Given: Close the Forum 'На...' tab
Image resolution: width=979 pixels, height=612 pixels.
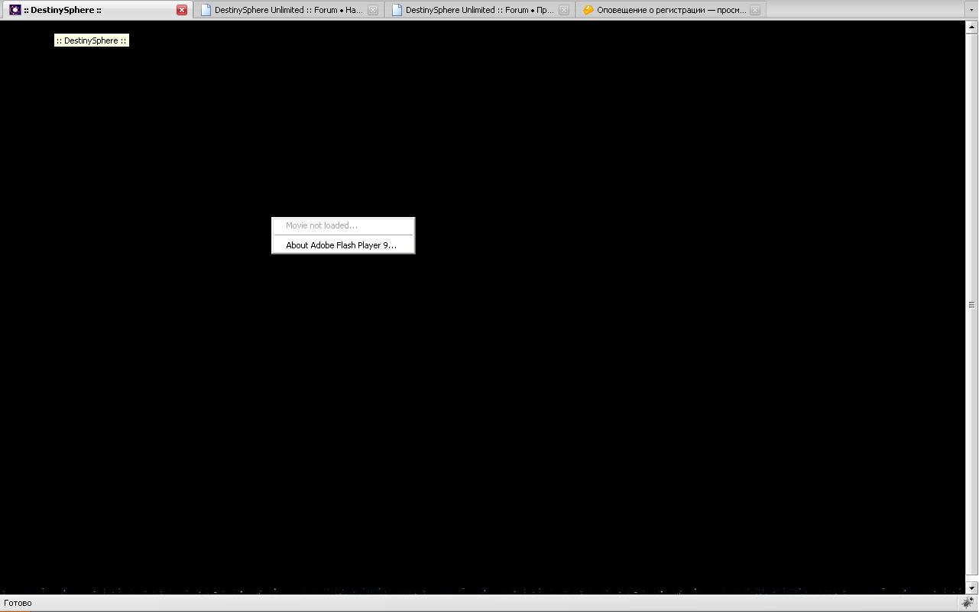Looking at the screenshot, I should (x=373, y=10).
